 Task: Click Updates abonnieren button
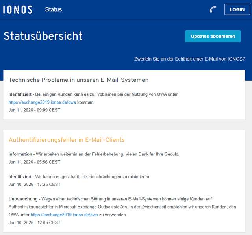point(213,36)
